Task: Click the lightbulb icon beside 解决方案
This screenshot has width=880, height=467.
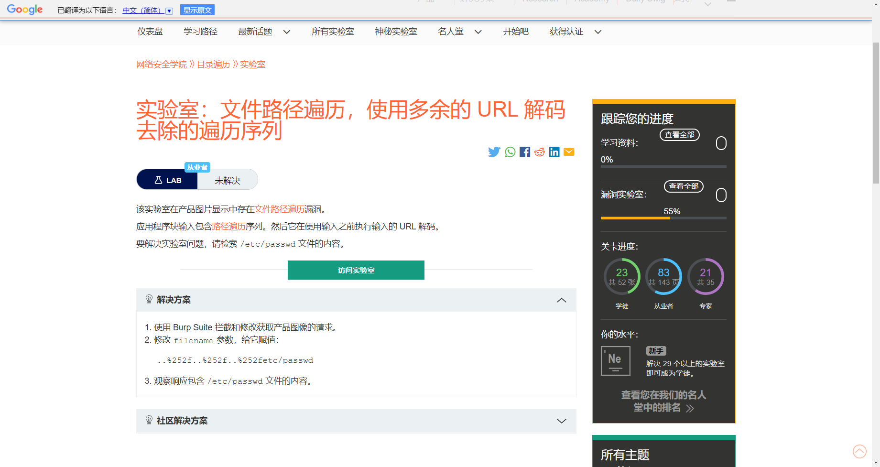Action: 149,299
